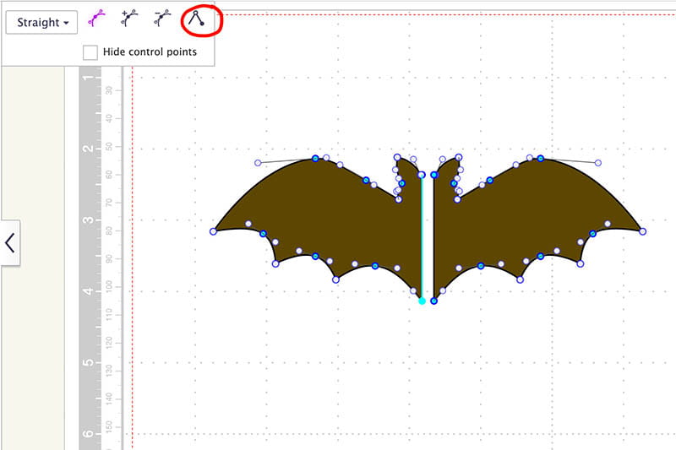
Task: Open the Straight segment type dropdown
Action: pos(42,22)
